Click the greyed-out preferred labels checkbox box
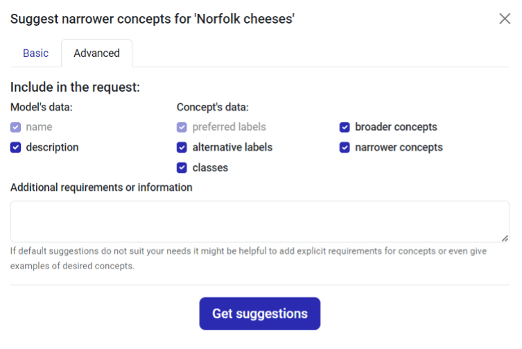The width and height of the screenshot is (522, 349). pyautogui.click(x=182, y=127)
